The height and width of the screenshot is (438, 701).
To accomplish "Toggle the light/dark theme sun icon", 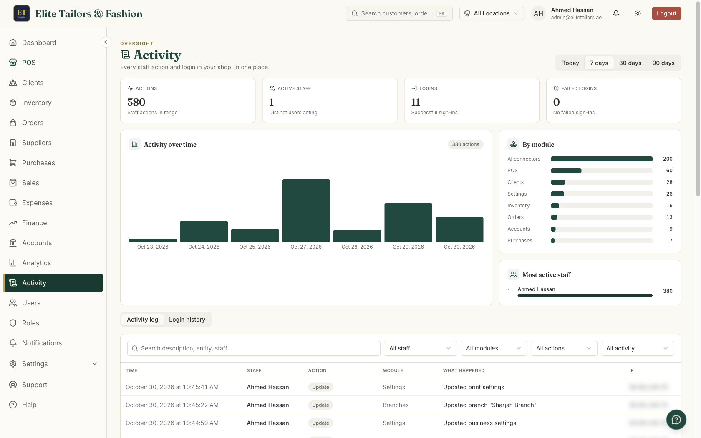I will click(x=638, y=13).
